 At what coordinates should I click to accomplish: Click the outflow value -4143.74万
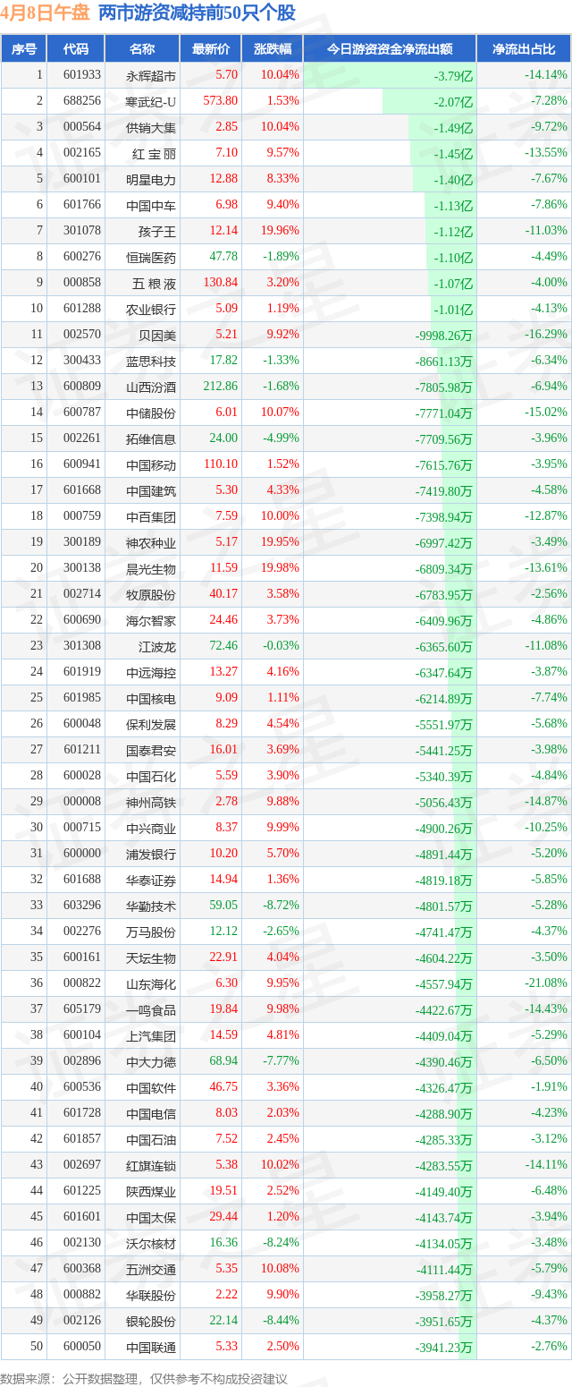coord(444,1218)
